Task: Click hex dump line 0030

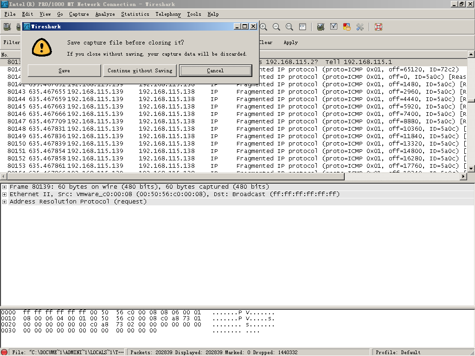Action: pos(130,331)
